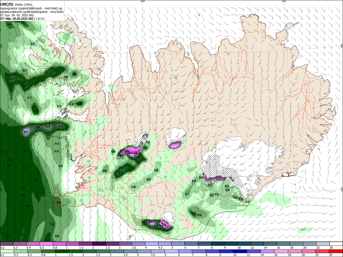Click the '2.2' precipitation value on map
This screenshot has height=257, width=343.
point(49,73)
